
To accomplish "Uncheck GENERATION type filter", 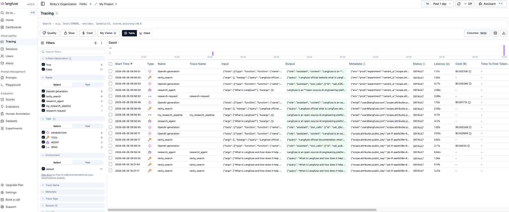I will pos(43,133).
